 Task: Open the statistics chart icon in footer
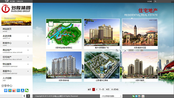point(143,96)
